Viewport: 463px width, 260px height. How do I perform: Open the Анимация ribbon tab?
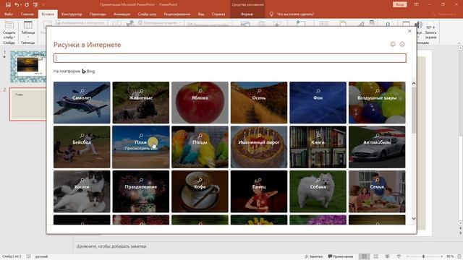(122, 14)
